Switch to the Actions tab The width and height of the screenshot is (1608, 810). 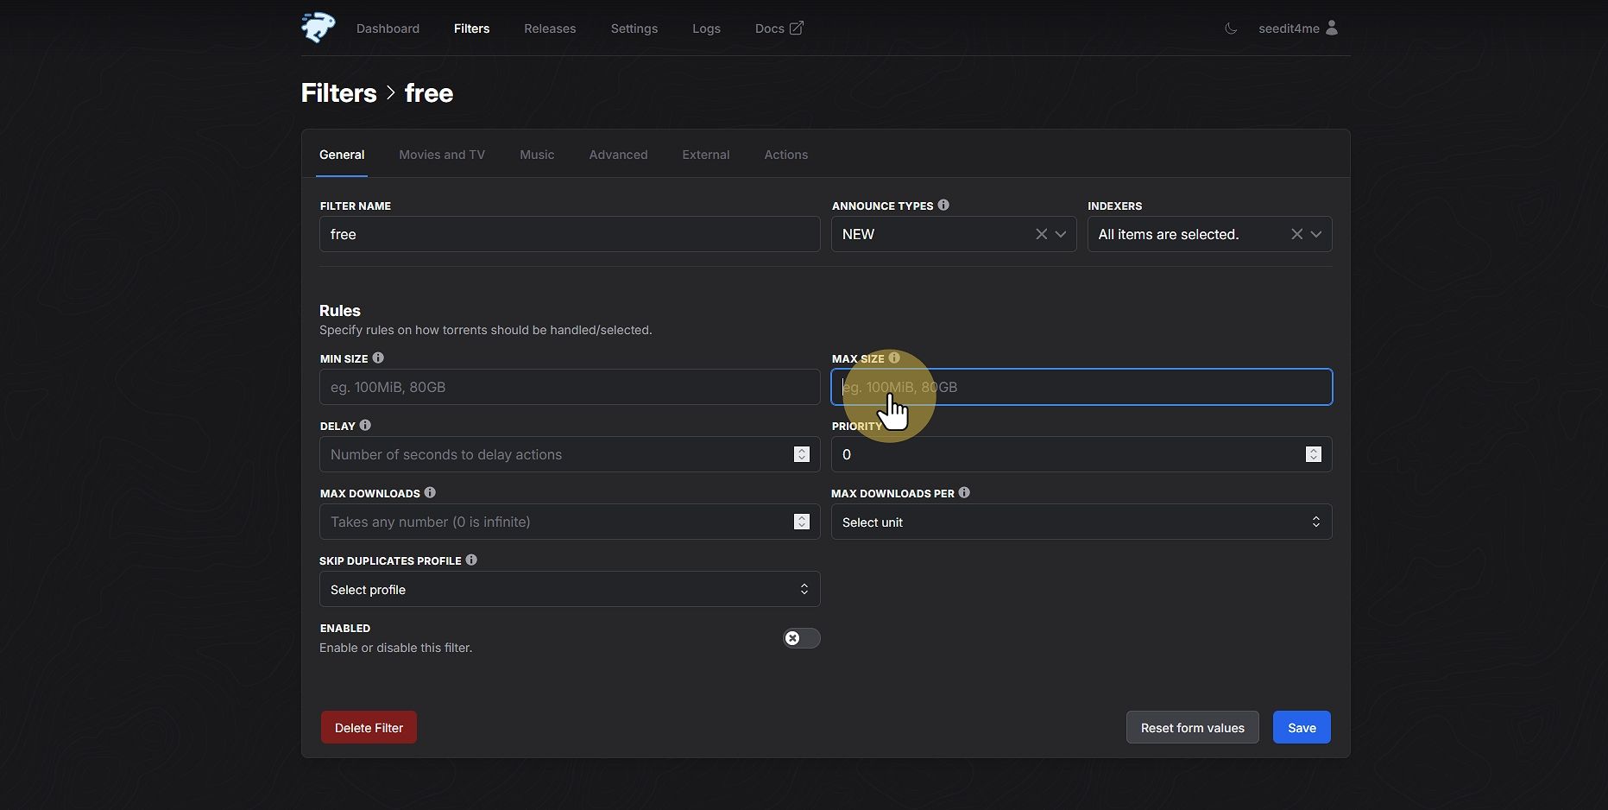(x=786, y=155)
